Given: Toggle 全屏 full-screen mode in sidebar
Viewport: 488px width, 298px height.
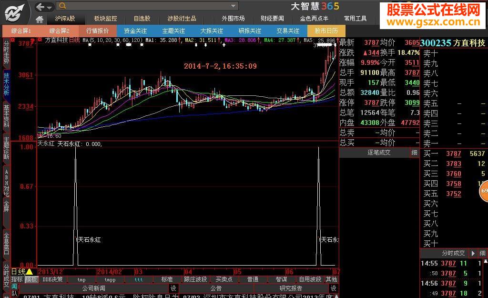Looking at the screenshot, I should pyautogui.click(x=5, y=205).
